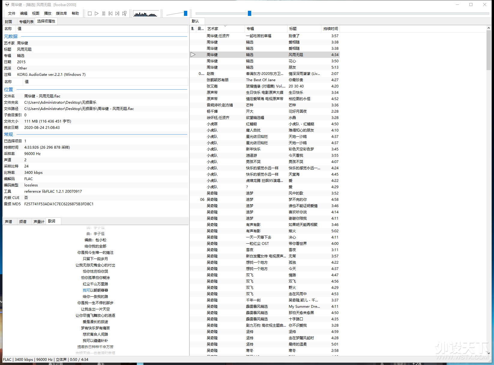Sort playlist by 专辑 column header
Viewport: 494px width, 365px height.
(x=266, y=29)
